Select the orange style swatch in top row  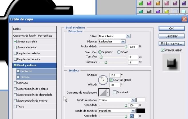point(158,3)
